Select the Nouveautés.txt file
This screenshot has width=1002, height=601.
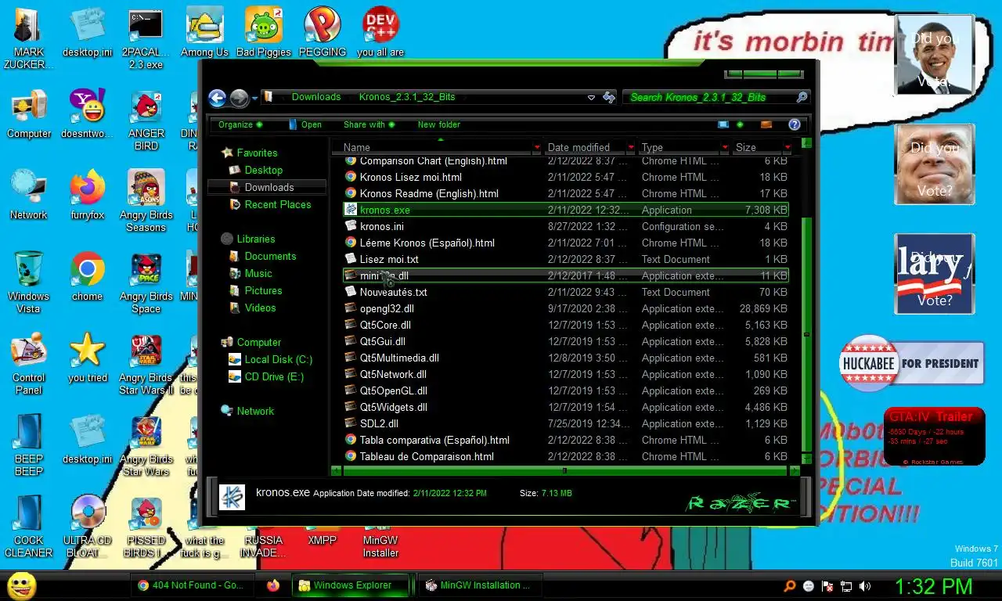coord(565,292)
